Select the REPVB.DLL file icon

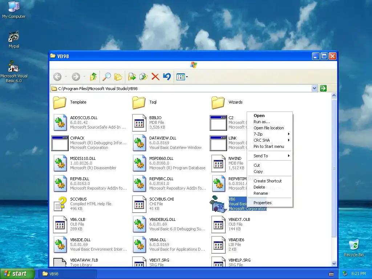coord(60,183)
